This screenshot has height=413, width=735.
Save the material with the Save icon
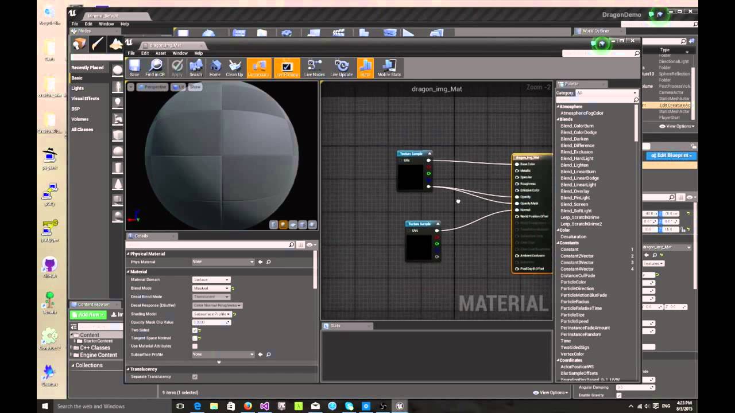pyautogui.click(x=134, y=68)
